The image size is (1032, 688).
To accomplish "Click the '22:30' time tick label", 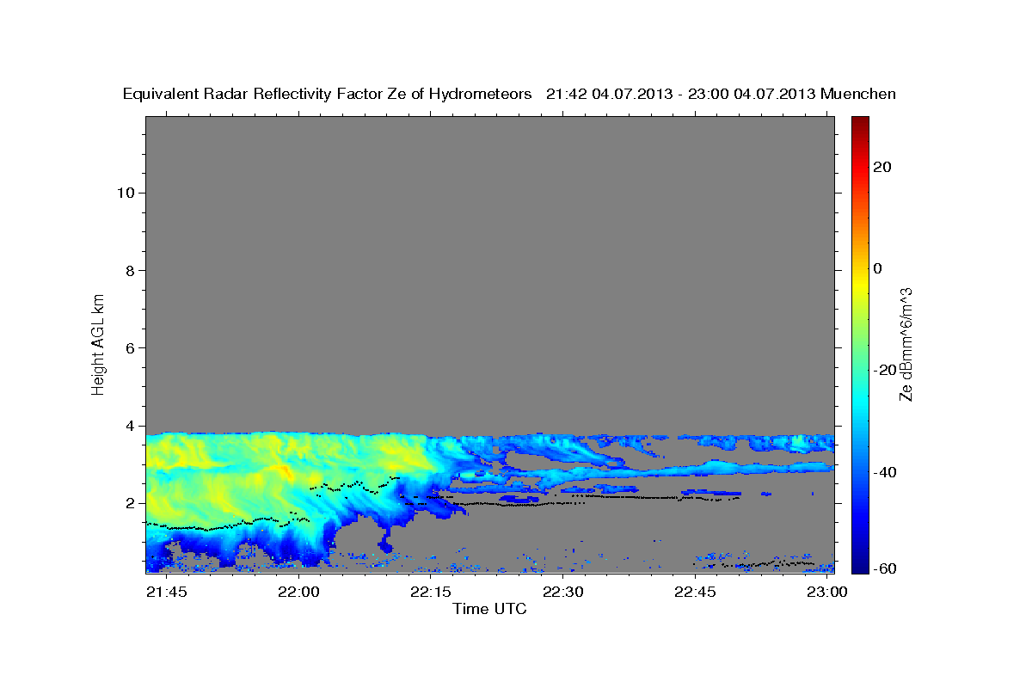I will (563, 592).
